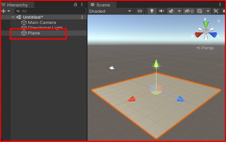The width and height of the screenshot is (226, 142).
Task: Click the green Y-axis move arrow
Action: (156, 64)
